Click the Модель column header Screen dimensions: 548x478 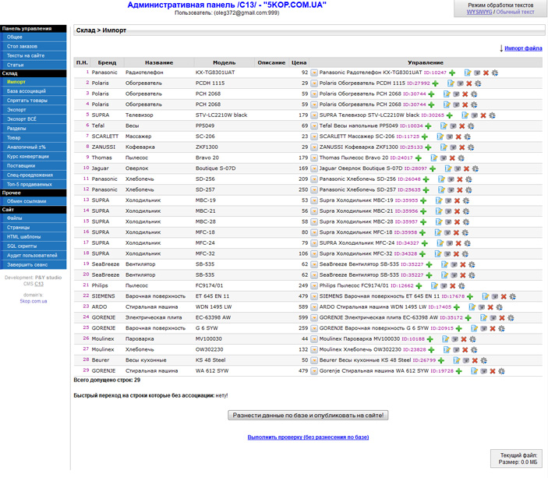coord(224,62)
